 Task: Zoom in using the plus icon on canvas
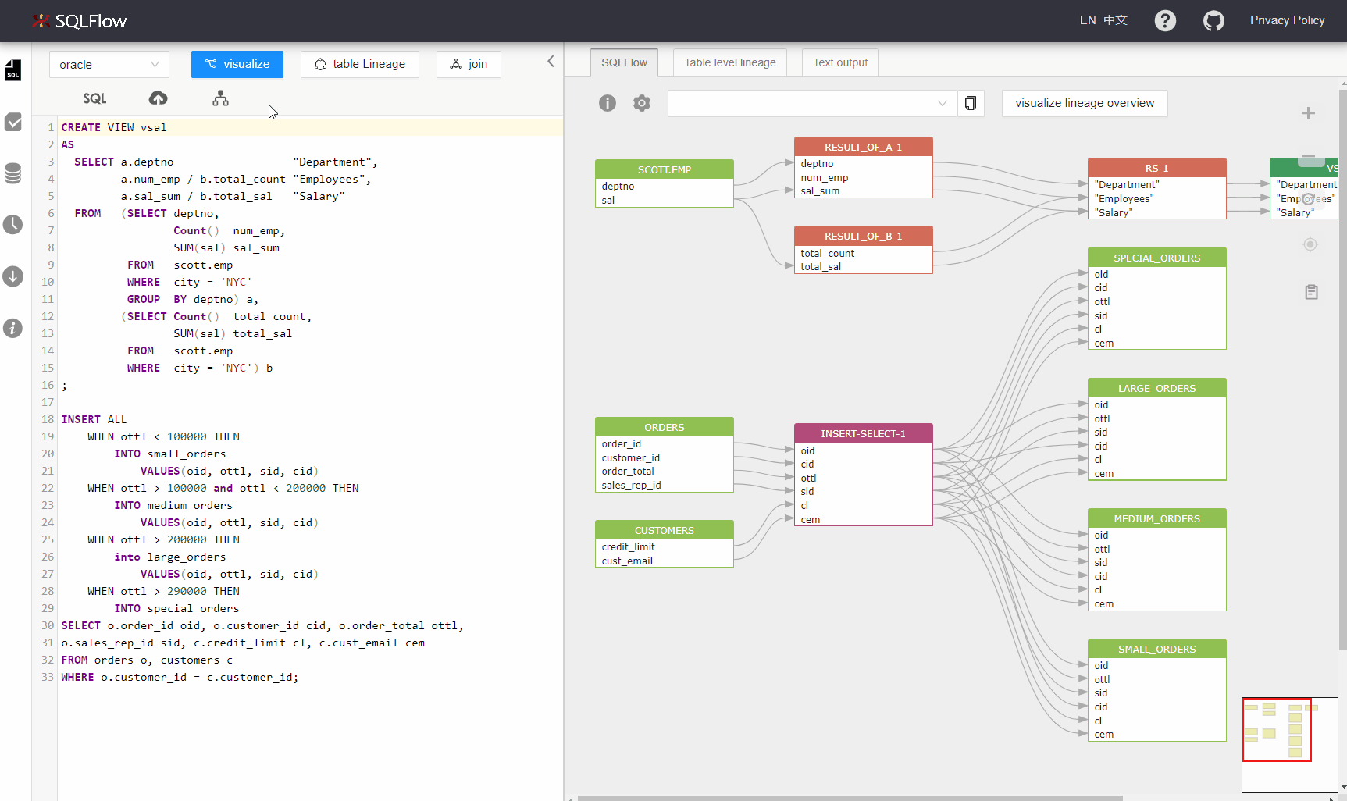1309,113
